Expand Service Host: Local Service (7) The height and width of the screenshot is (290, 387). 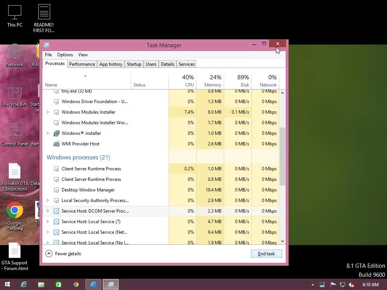pyautogui.click(x=48, y=222)
